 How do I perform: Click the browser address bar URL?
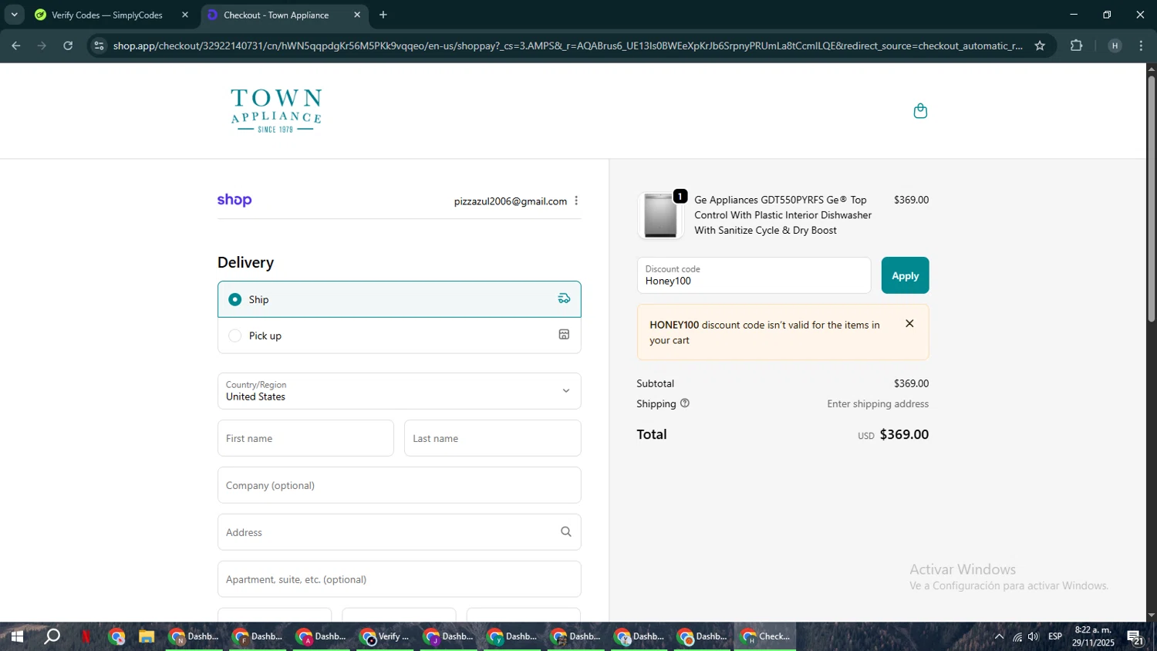pos(568,46)
